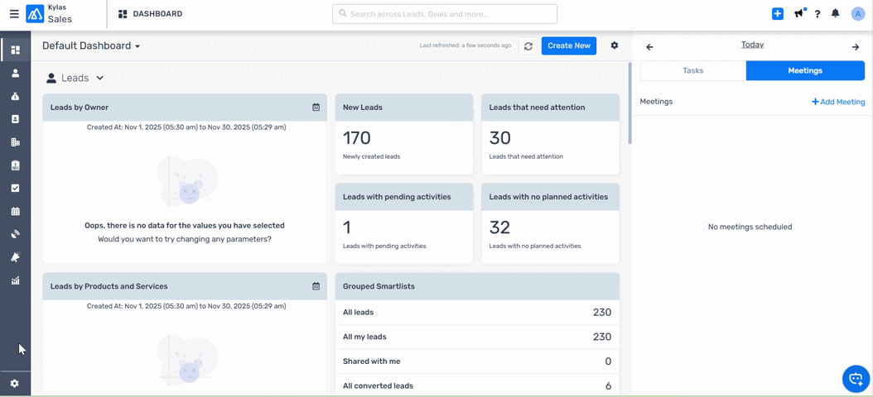Open the Meetings calendar sidebar icon
The height and width of the screenshot is (397, 873).
(15, 211)
